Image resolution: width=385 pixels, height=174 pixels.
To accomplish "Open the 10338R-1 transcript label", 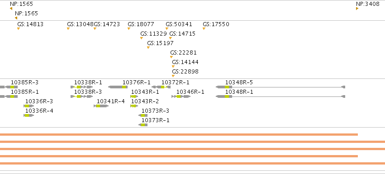I will (88, 82).
